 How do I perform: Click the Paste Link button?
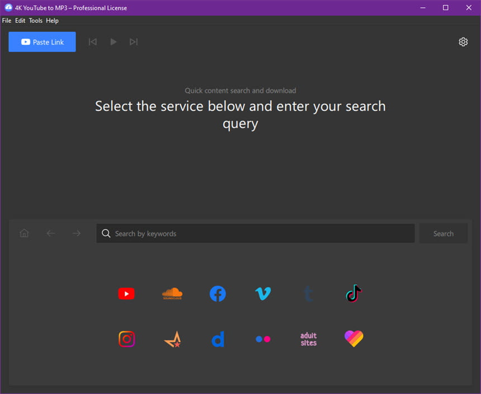(x=42, y=42)
